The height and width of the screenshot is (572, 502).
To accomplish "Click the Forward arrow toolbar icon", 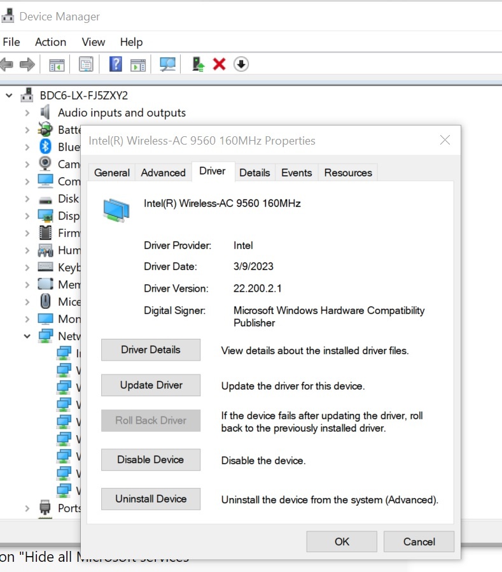I will click(x=27, y=64).
